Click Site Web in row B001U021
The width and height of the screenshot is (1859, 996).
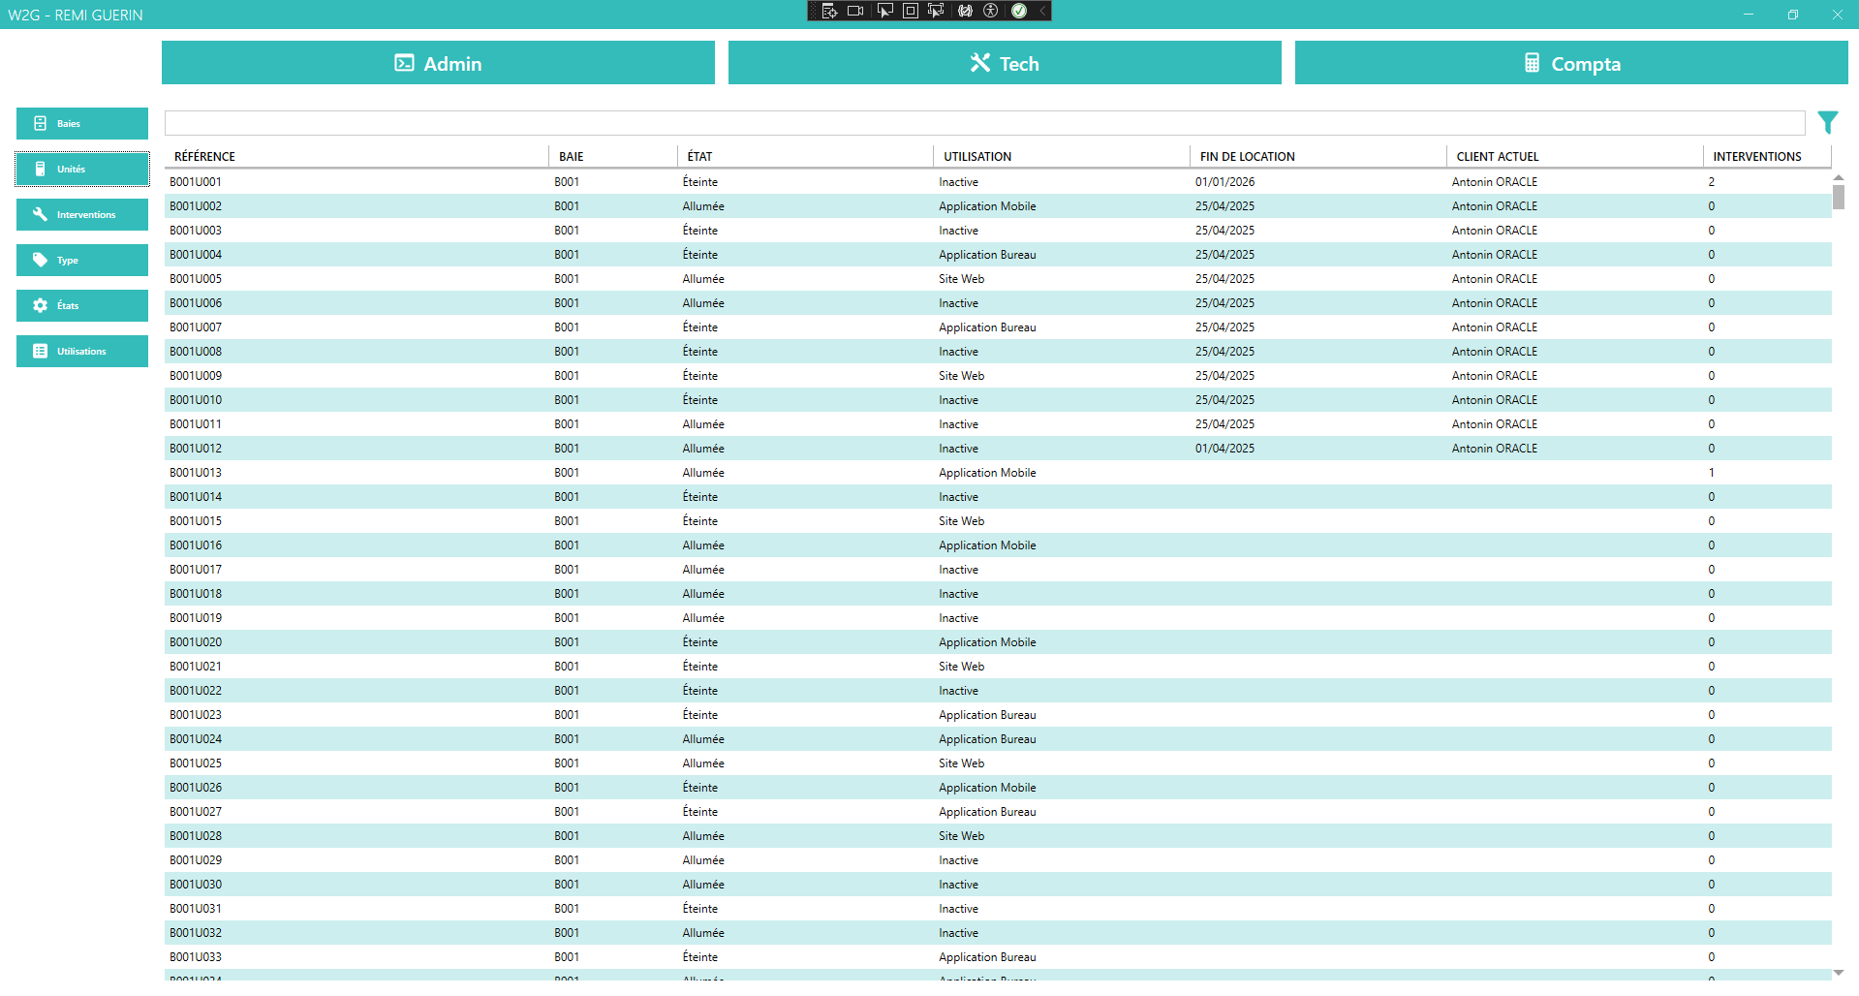pos(961,667)
